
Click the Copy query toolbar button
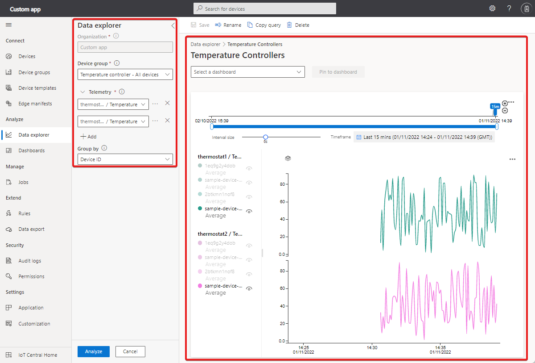click(x=264, y=25)
